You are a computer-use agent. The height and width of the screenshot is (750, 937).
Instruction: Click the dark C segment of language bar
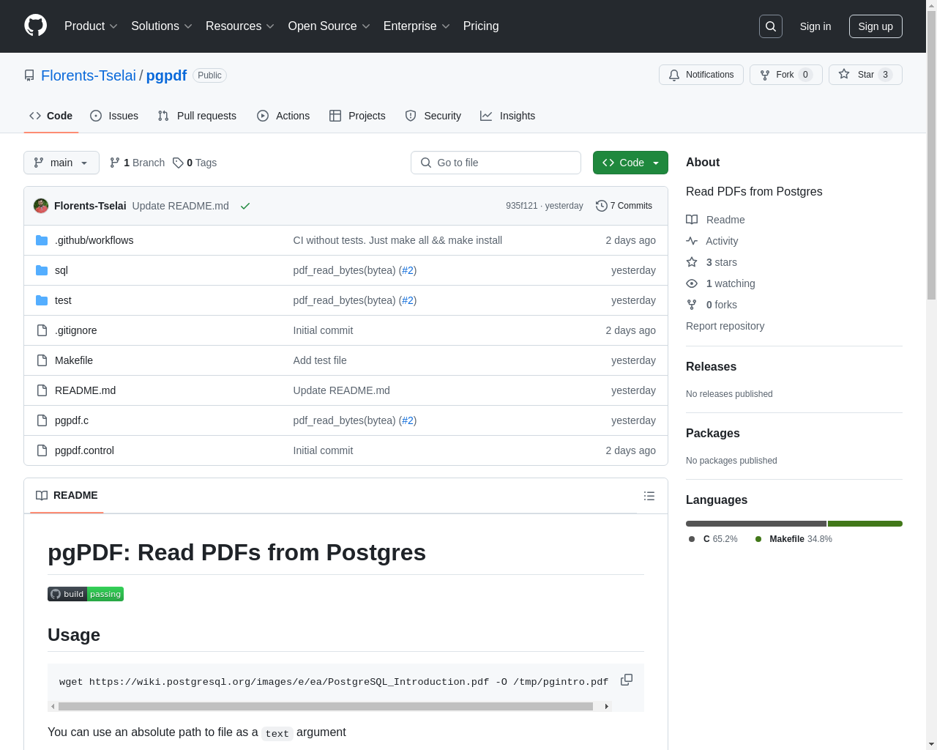coord(756,524)
